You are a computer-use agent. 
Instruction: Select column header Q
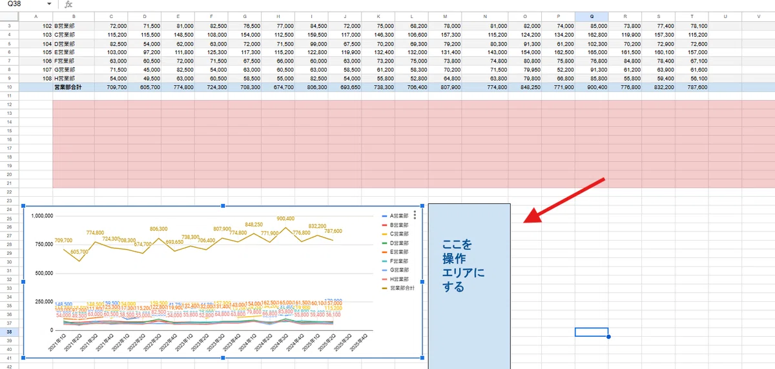[x=592, y=15]
